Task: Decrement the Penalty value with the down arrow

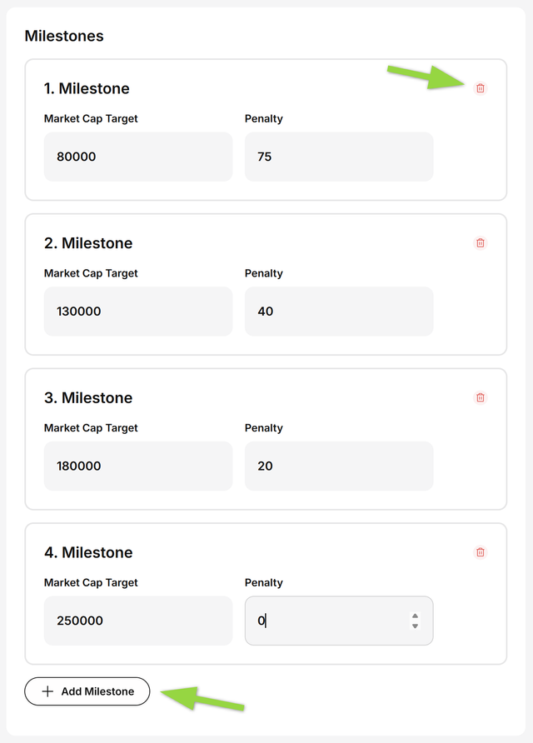Action: [x=415, y=626]
